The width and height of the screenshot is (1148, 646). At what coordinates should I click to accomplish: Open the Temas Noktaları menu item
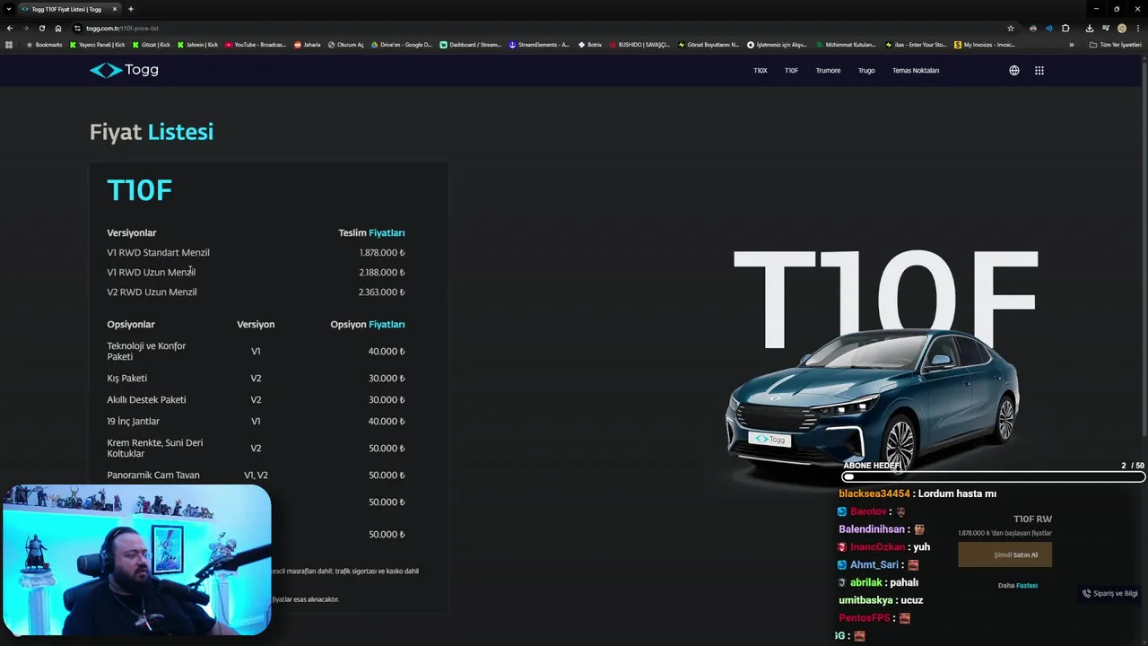916,70
